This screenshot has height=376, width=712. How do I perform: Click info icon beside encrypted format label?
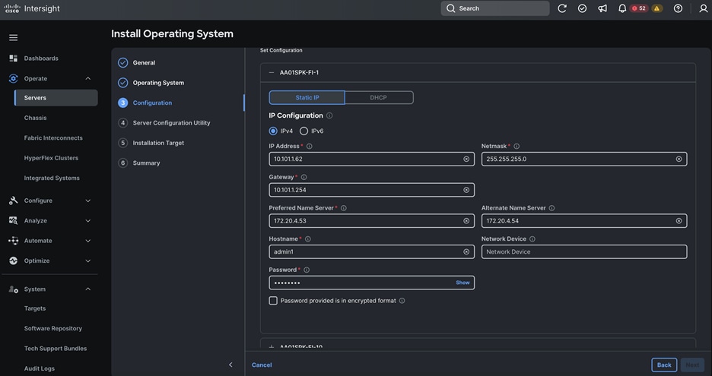(x=402, y=300)
